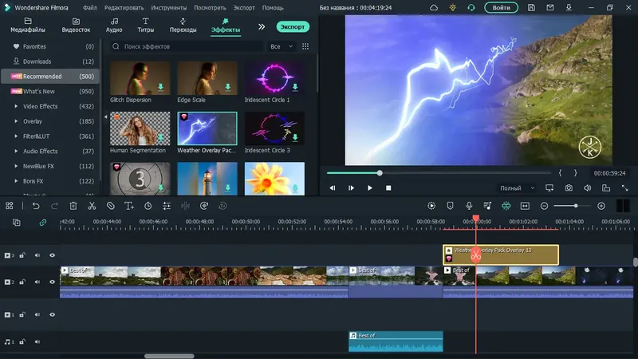The width and height of the screenshot is (638, 359).
Task: Switch to Аудио tab
Action: click(114, 26)
